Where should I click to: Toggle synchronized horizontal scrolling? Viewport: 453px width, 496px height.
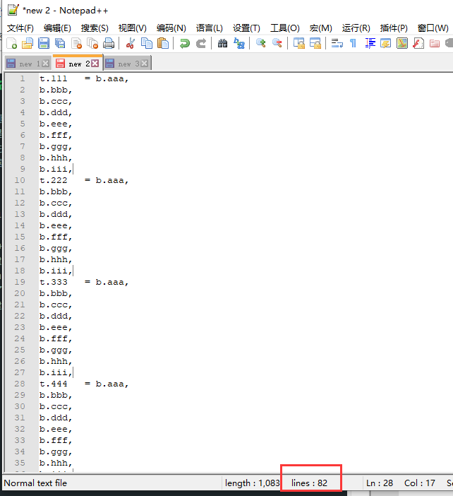[x=315, y=43]
